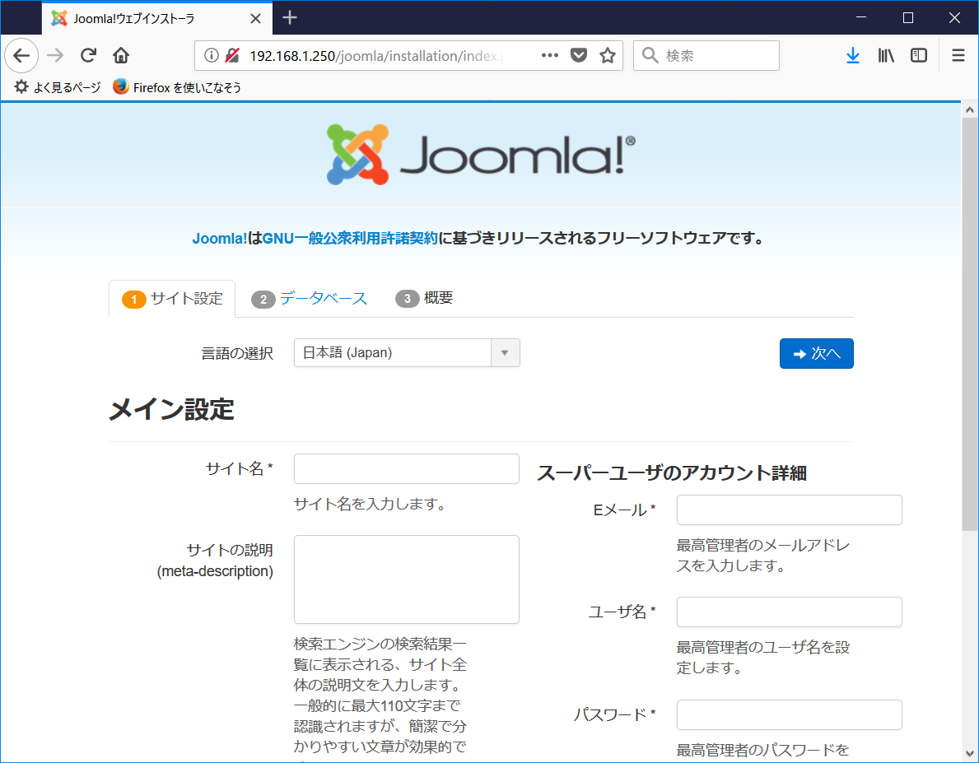Show site information icon in address bar
The height and width of the screenshot is (763, 979).
(211, 56)
